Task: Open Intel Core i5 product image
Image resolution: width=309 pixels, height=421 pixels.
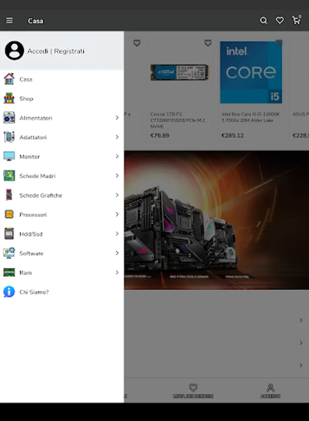Action: tap(251, 72)
